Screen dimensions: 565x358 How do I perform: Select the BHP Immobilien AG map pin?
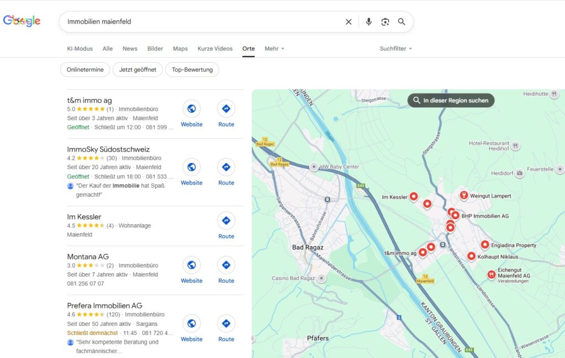point(454,215)
